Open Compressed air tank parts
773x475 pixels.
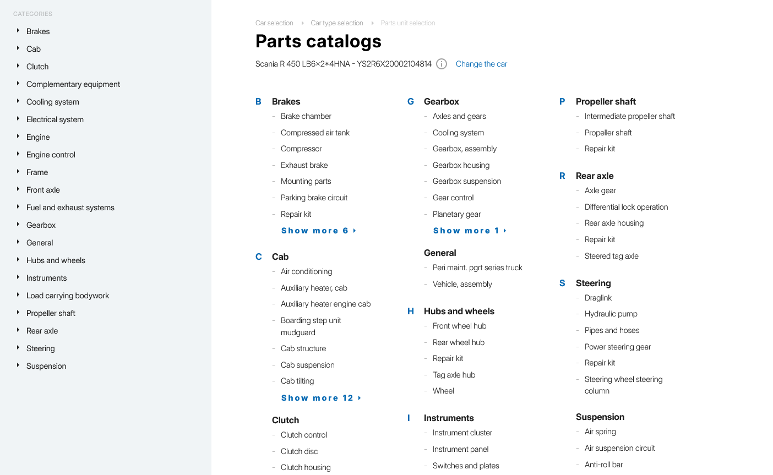click(315, 133)
